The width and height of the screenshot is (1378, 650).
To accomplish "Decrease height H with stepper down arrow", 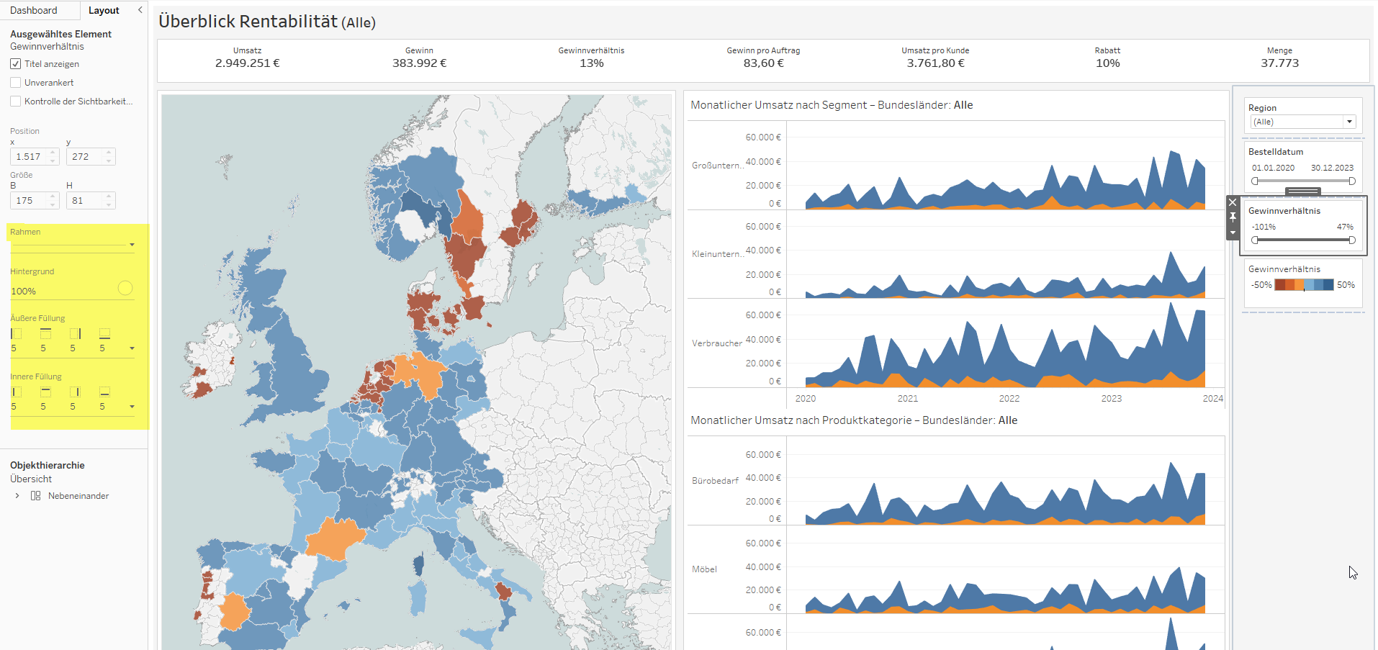I will pyautogui.click(x=109, y=204).
